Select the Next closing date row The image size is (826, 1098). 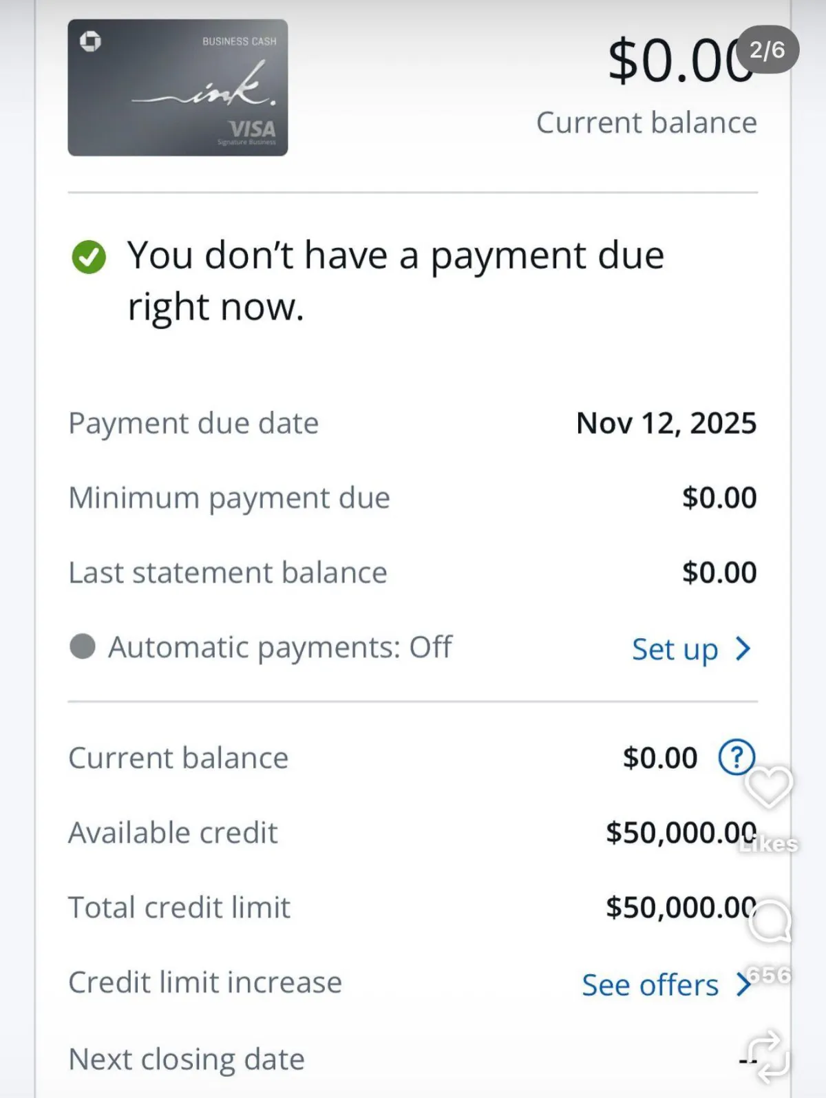point(412,1059)
